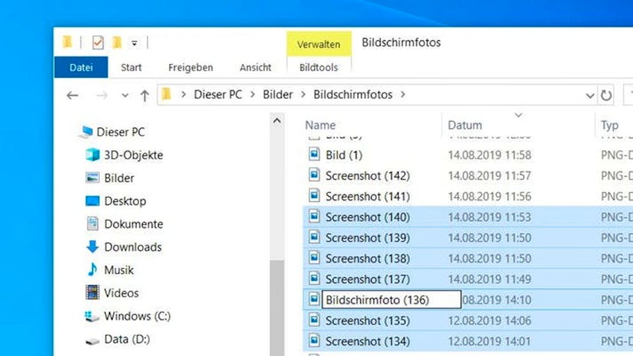633x356 pixels.
Task: Click the PNG icon of Bild (1)
Action: pyautogui.click(x=315, y=154)
